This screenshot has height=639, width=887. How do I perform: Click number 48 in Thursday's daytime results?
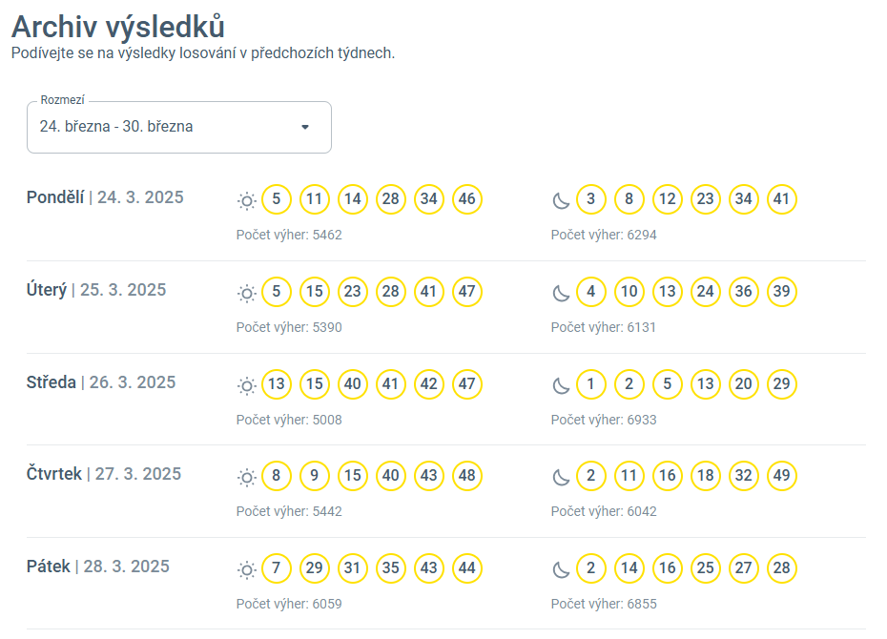click(x=466, y=475)
